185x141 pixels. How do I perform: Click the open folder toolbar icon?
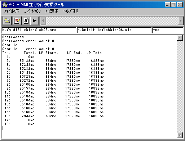7,21
